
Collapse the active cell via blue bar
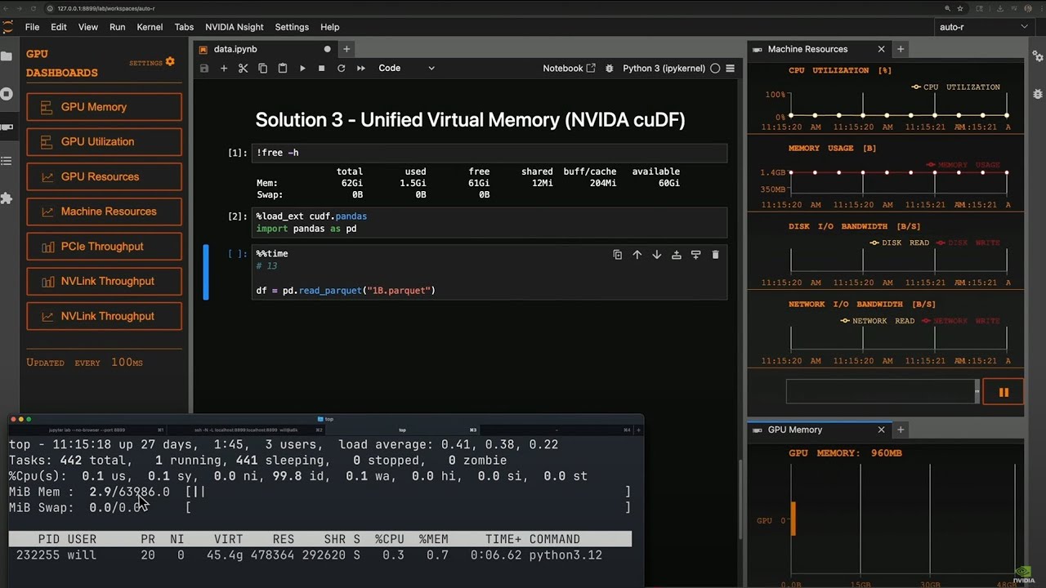click(206, 272)
